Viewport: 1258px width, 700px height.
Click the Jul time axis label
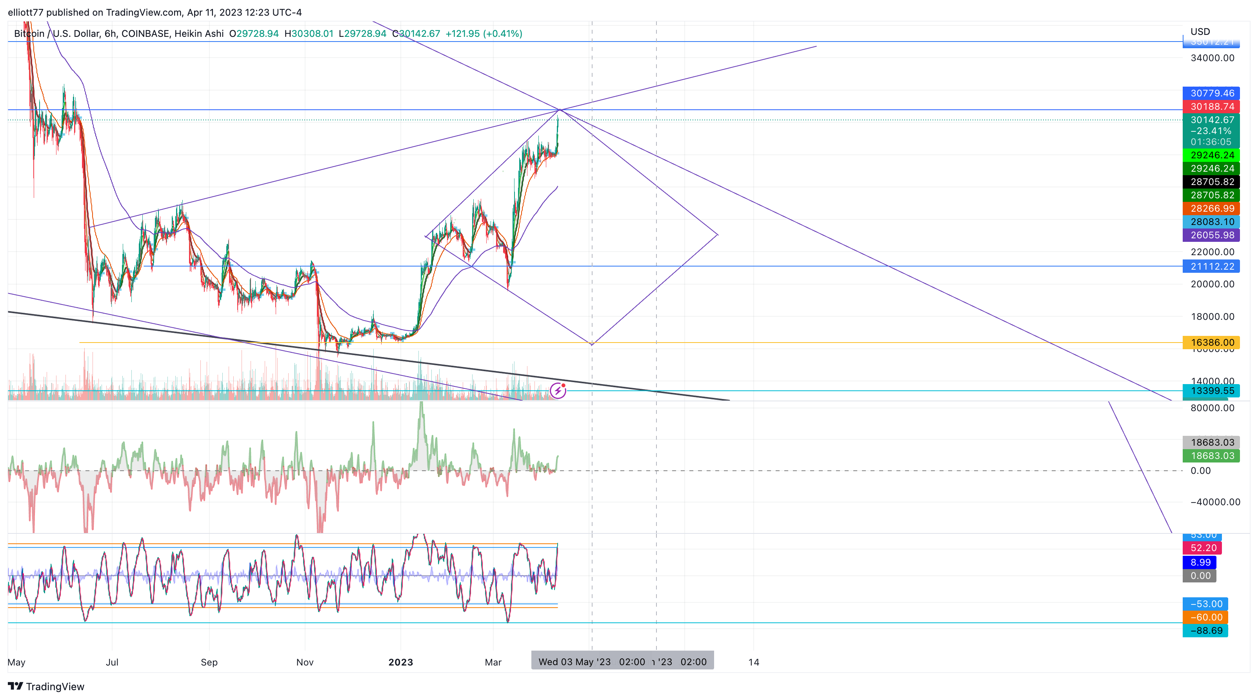(112, 662)
